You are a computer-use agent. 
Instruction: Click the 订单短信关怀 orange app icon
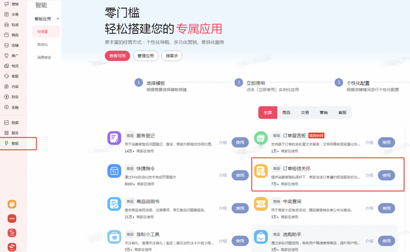pos(261,171)
